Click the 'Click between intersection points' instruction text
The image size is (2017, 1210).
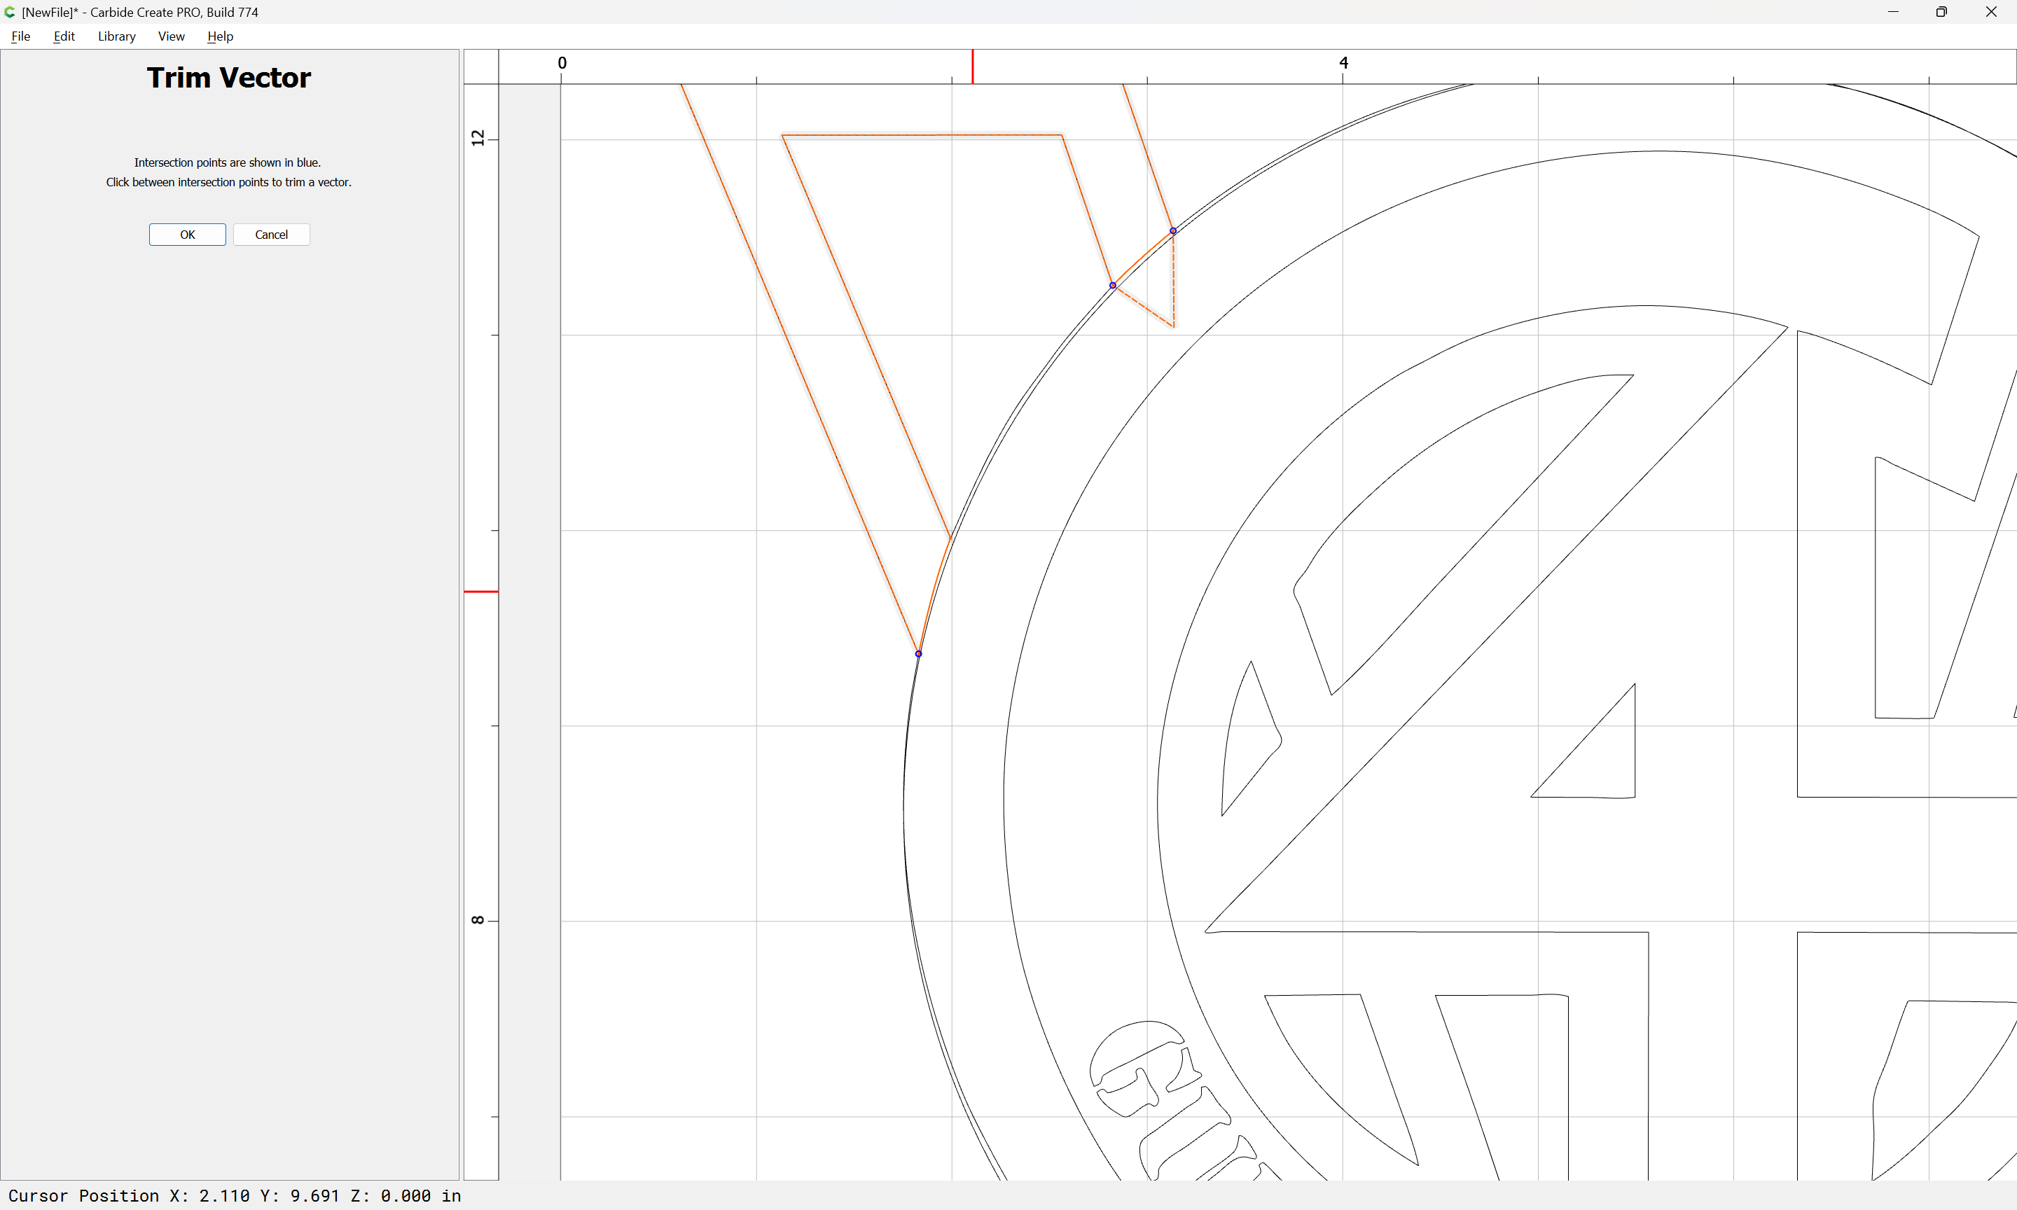pos(228,183)
